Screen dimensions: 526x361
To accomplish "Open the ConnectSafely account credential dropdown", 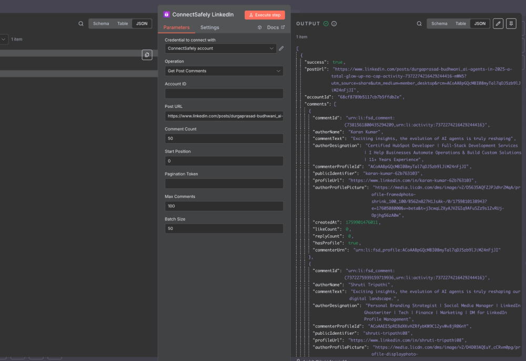I will (x=220, y=48).
